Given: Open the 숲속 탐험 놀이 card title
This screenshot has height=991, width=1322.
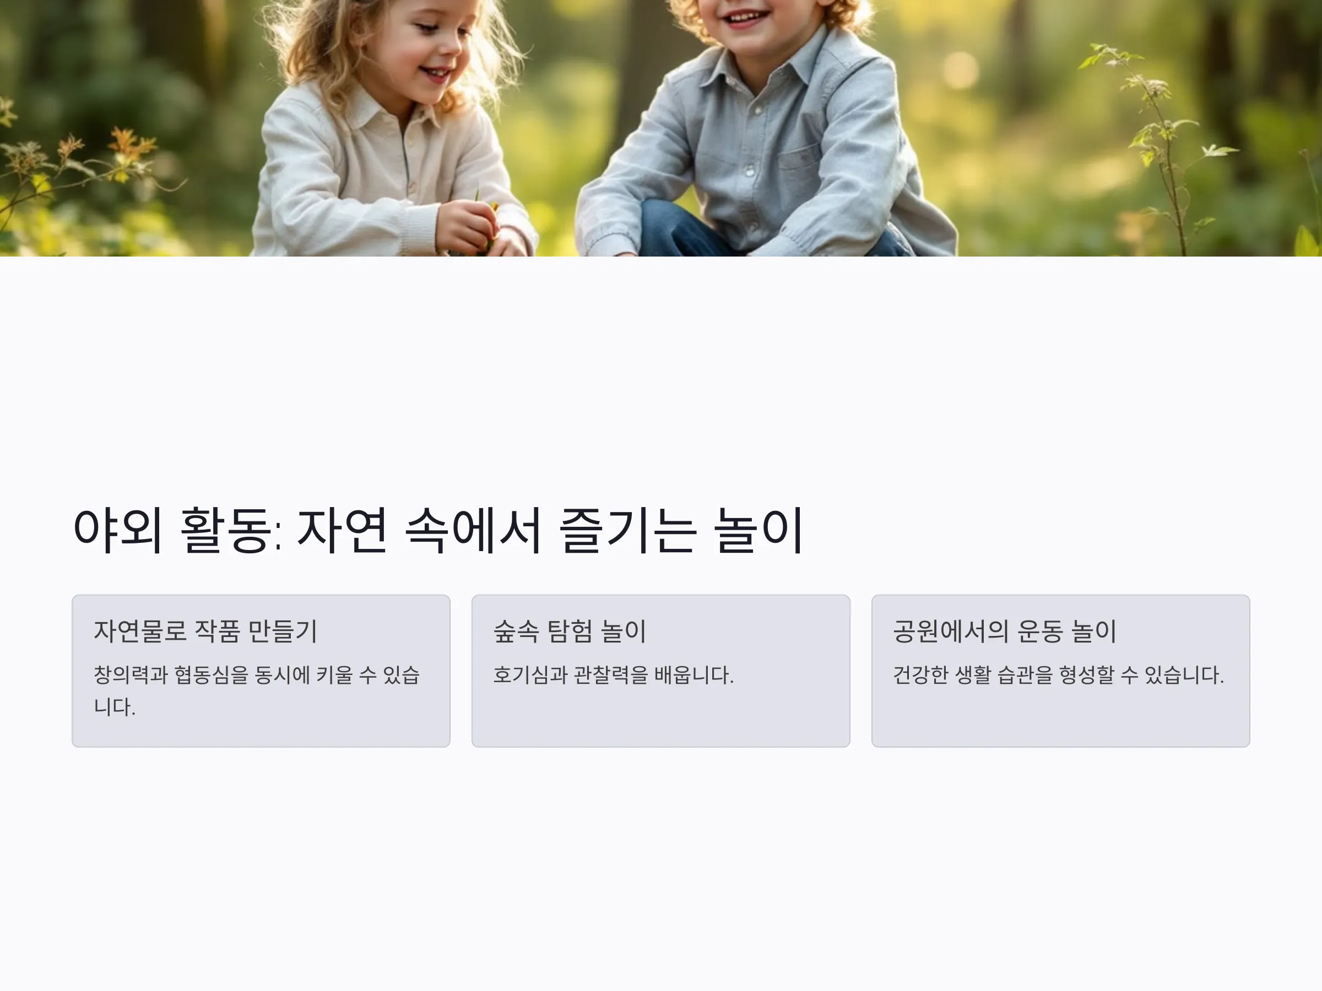Looking at the screenshot, I should [570, 631].
